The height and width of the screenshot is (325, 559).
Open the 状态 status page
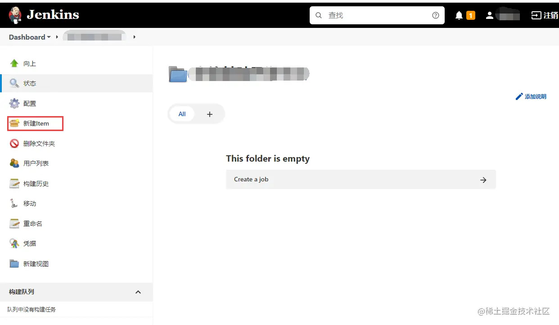click(x=30, y=84)
